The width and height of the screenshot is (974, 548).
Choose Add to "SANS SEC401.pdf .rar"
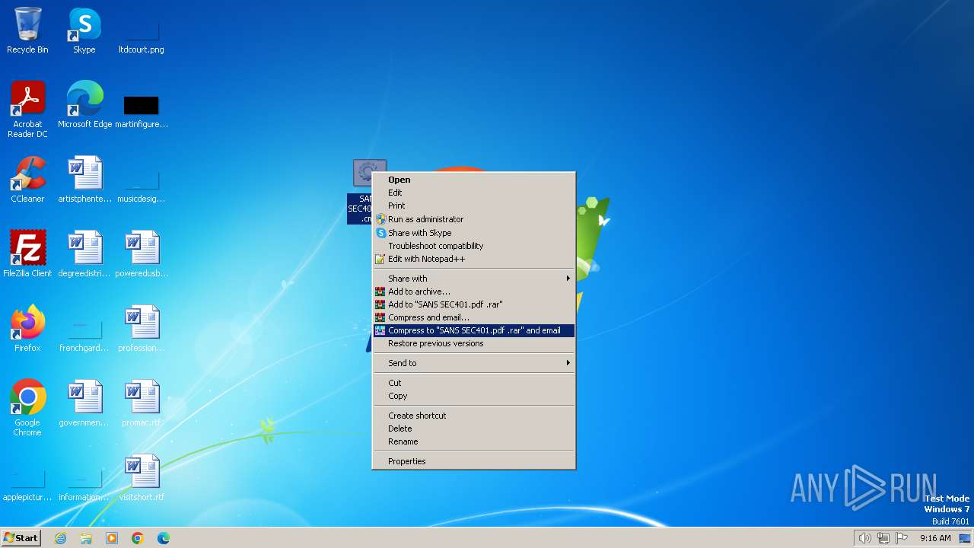coord(473,304)
